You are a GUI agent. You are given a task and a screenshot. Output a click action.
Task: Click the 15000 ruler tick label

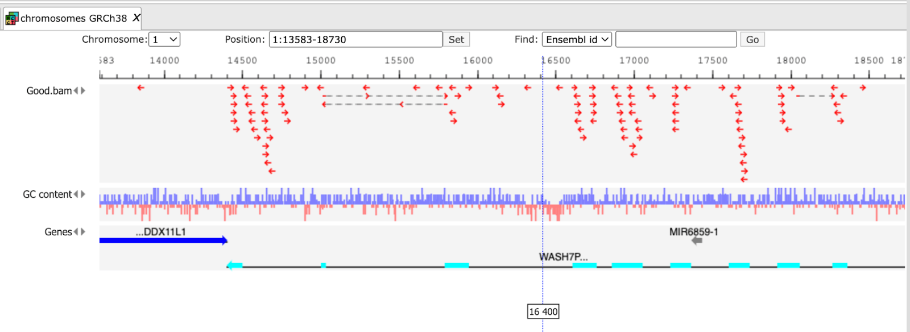point(321,60)
